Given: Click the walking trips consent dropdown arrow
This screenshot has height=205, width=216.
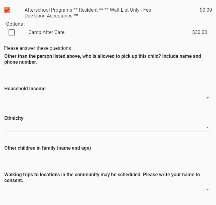Looking at the screenshot, I should (207, 190).
